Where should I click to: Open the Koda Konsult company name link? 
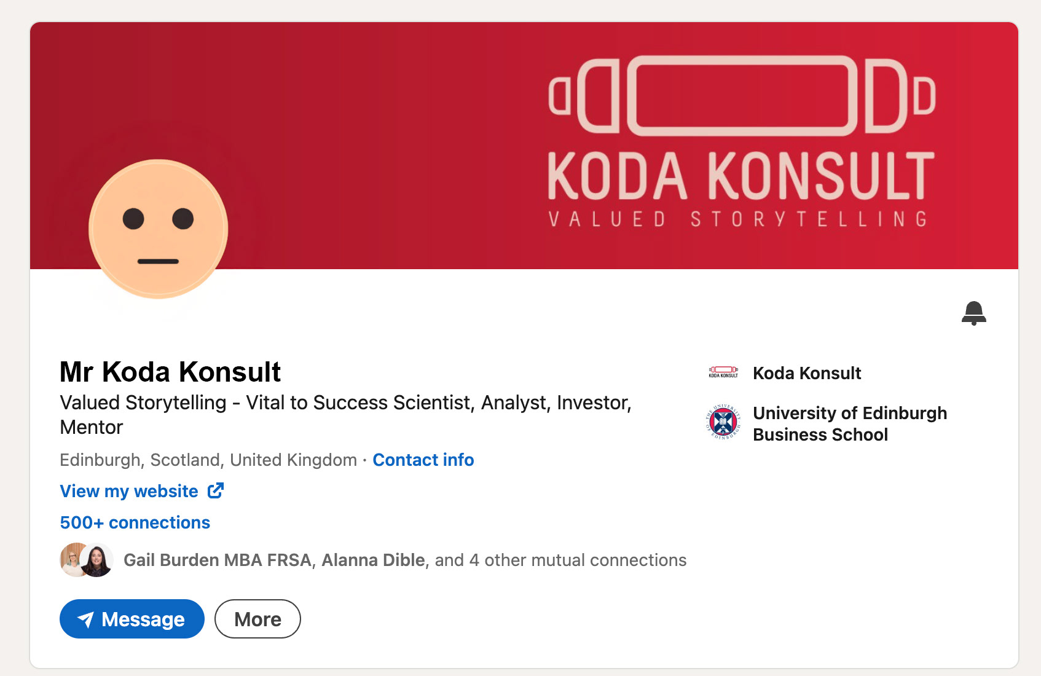(x=807, y=373)
